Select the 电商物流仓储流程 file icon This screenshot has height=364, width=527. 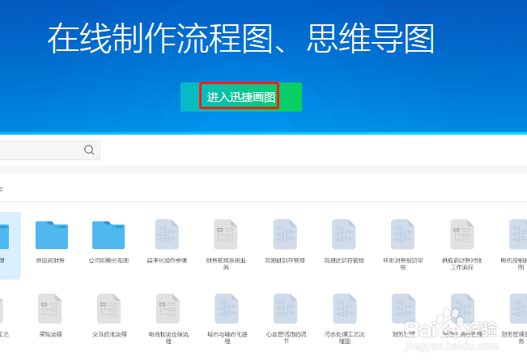pos(168,309)
